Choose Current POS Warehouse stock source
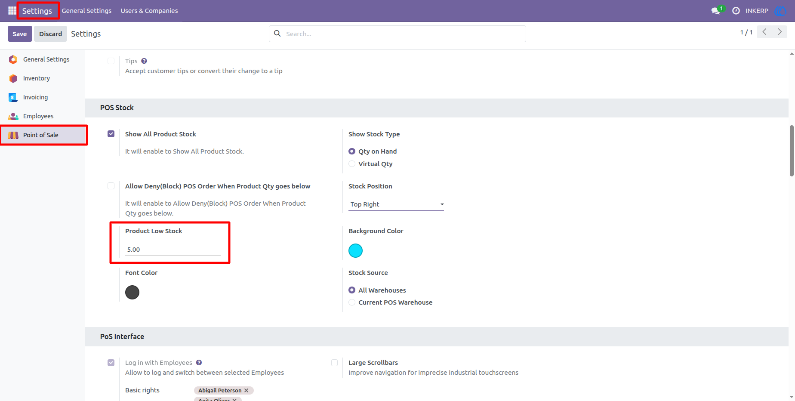The width and height of the screenshot is (795, 401). pos(352,302)
